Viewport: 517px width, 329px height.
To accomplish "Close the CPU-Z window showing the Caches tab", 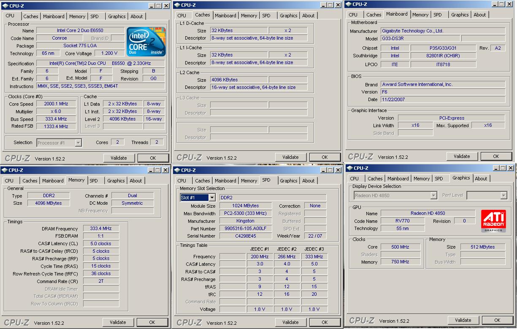I will 338,5.
